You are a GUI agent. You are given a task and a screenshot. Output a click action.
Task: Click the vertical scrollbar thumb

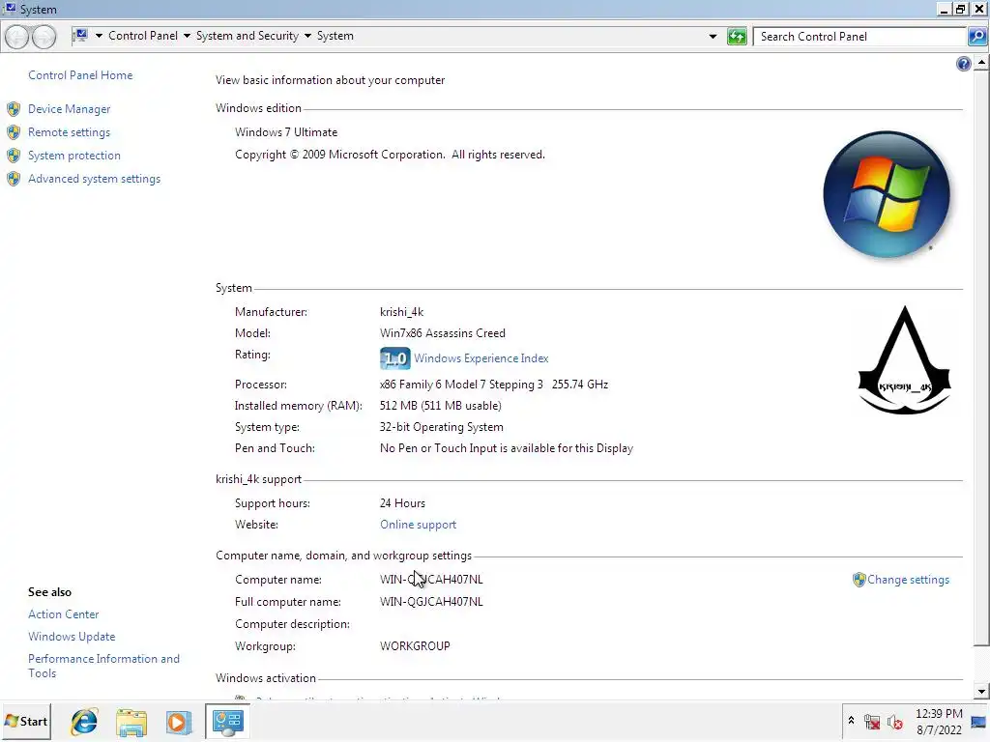coord(981,357)
